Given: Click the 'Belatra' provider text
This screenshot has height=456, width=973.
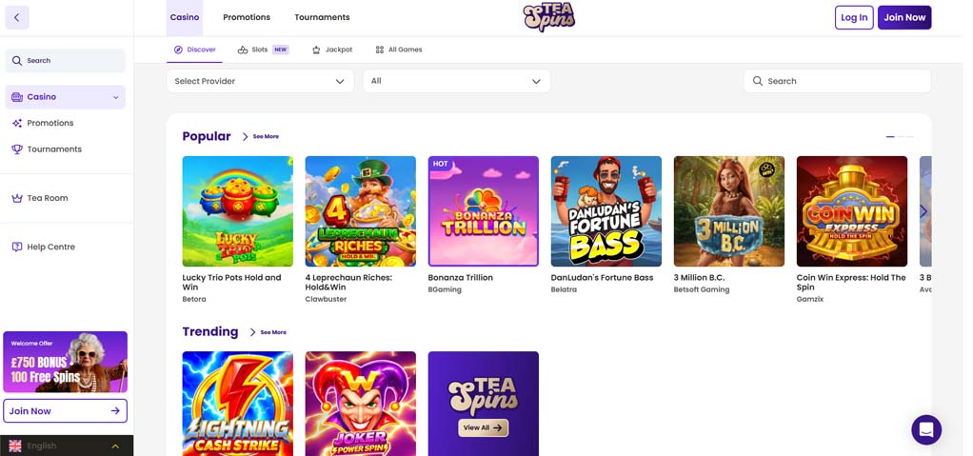Looking at the screenshot, I should point(564,289).
